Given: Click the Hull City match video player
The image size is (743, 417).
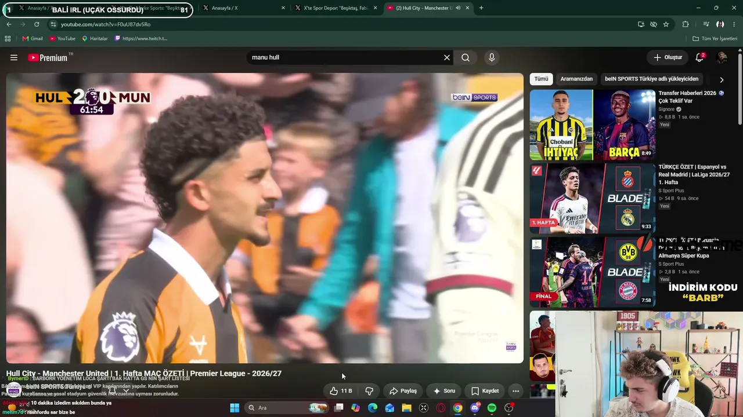Looking at the screenshot, I should point(265,218).
